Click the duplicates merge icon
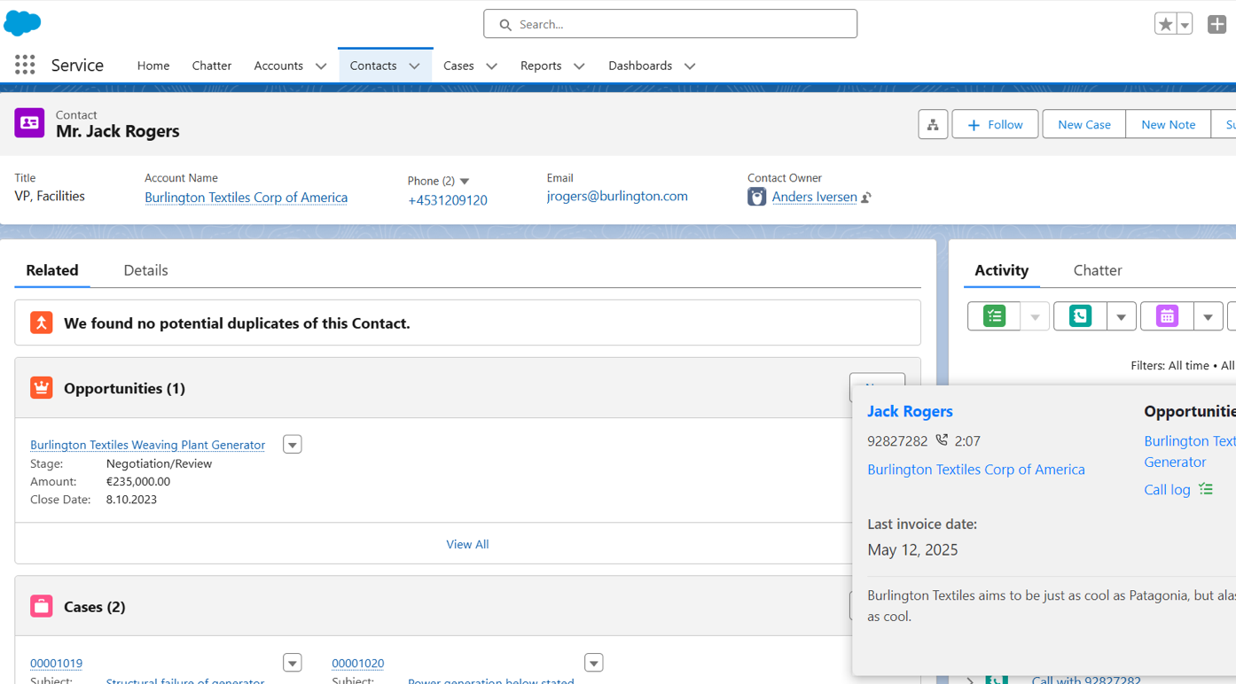The width and height of the screenshot is (1236, 684). tap(41, 323)
